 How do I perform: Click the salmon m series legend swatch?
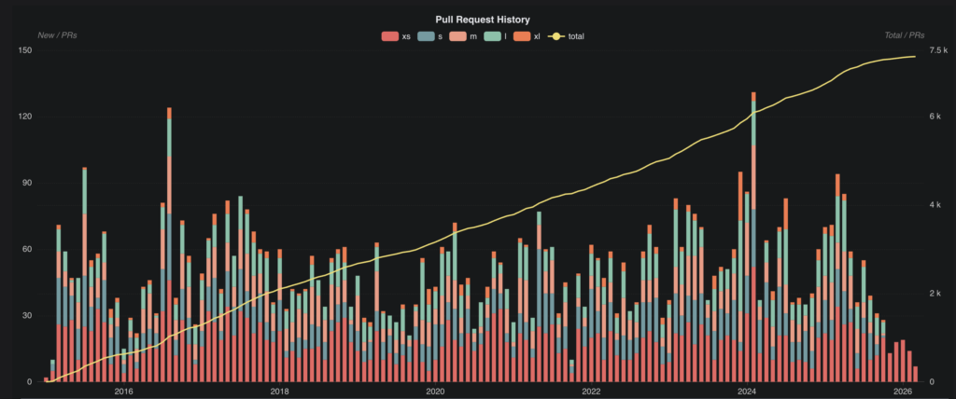click(460, 36)
